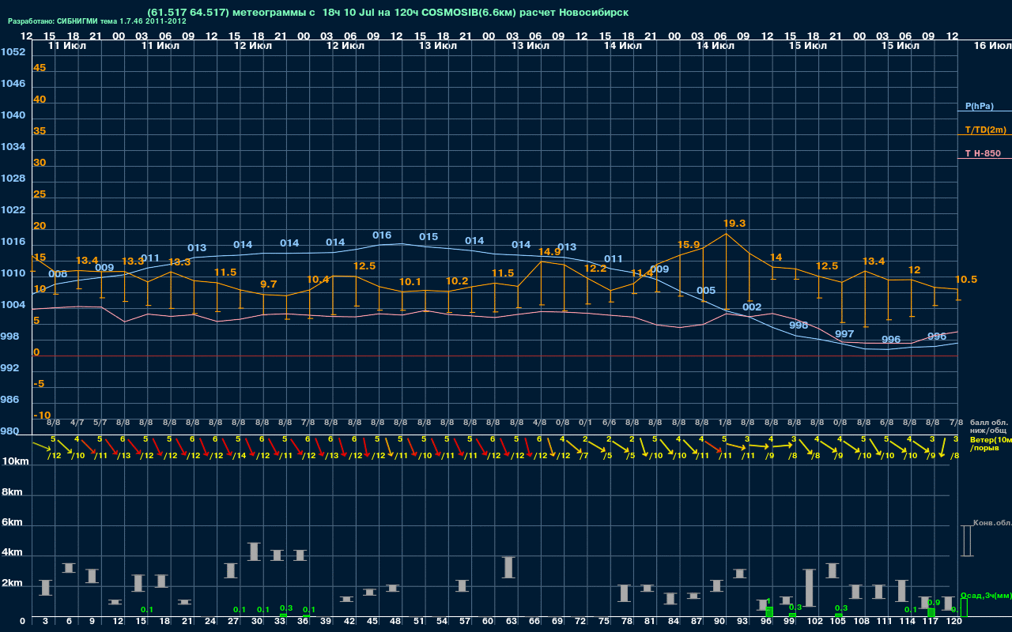Screen dimensions: 1012x632
Task: Click the 992 pressure axis label
Action: point(10,368)
